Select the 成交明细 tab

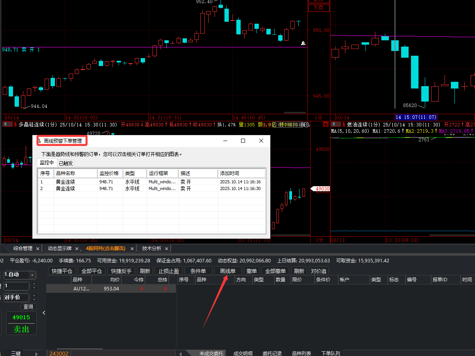(x=243, y=353)
